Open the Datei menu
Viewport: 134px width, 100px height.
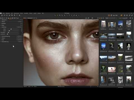tap(4, 13)
